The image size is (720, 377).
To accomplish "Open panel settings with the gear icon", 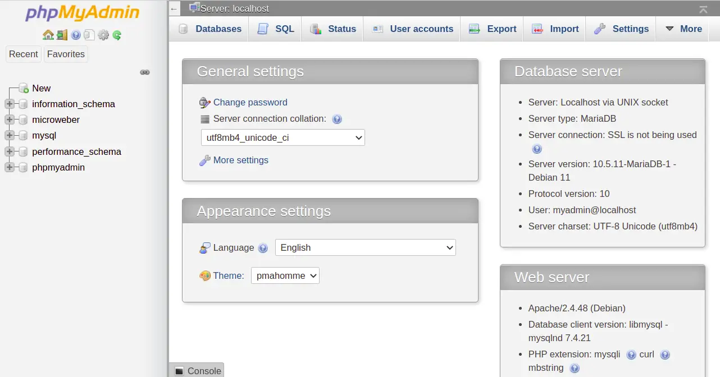I will click(103, 35).
